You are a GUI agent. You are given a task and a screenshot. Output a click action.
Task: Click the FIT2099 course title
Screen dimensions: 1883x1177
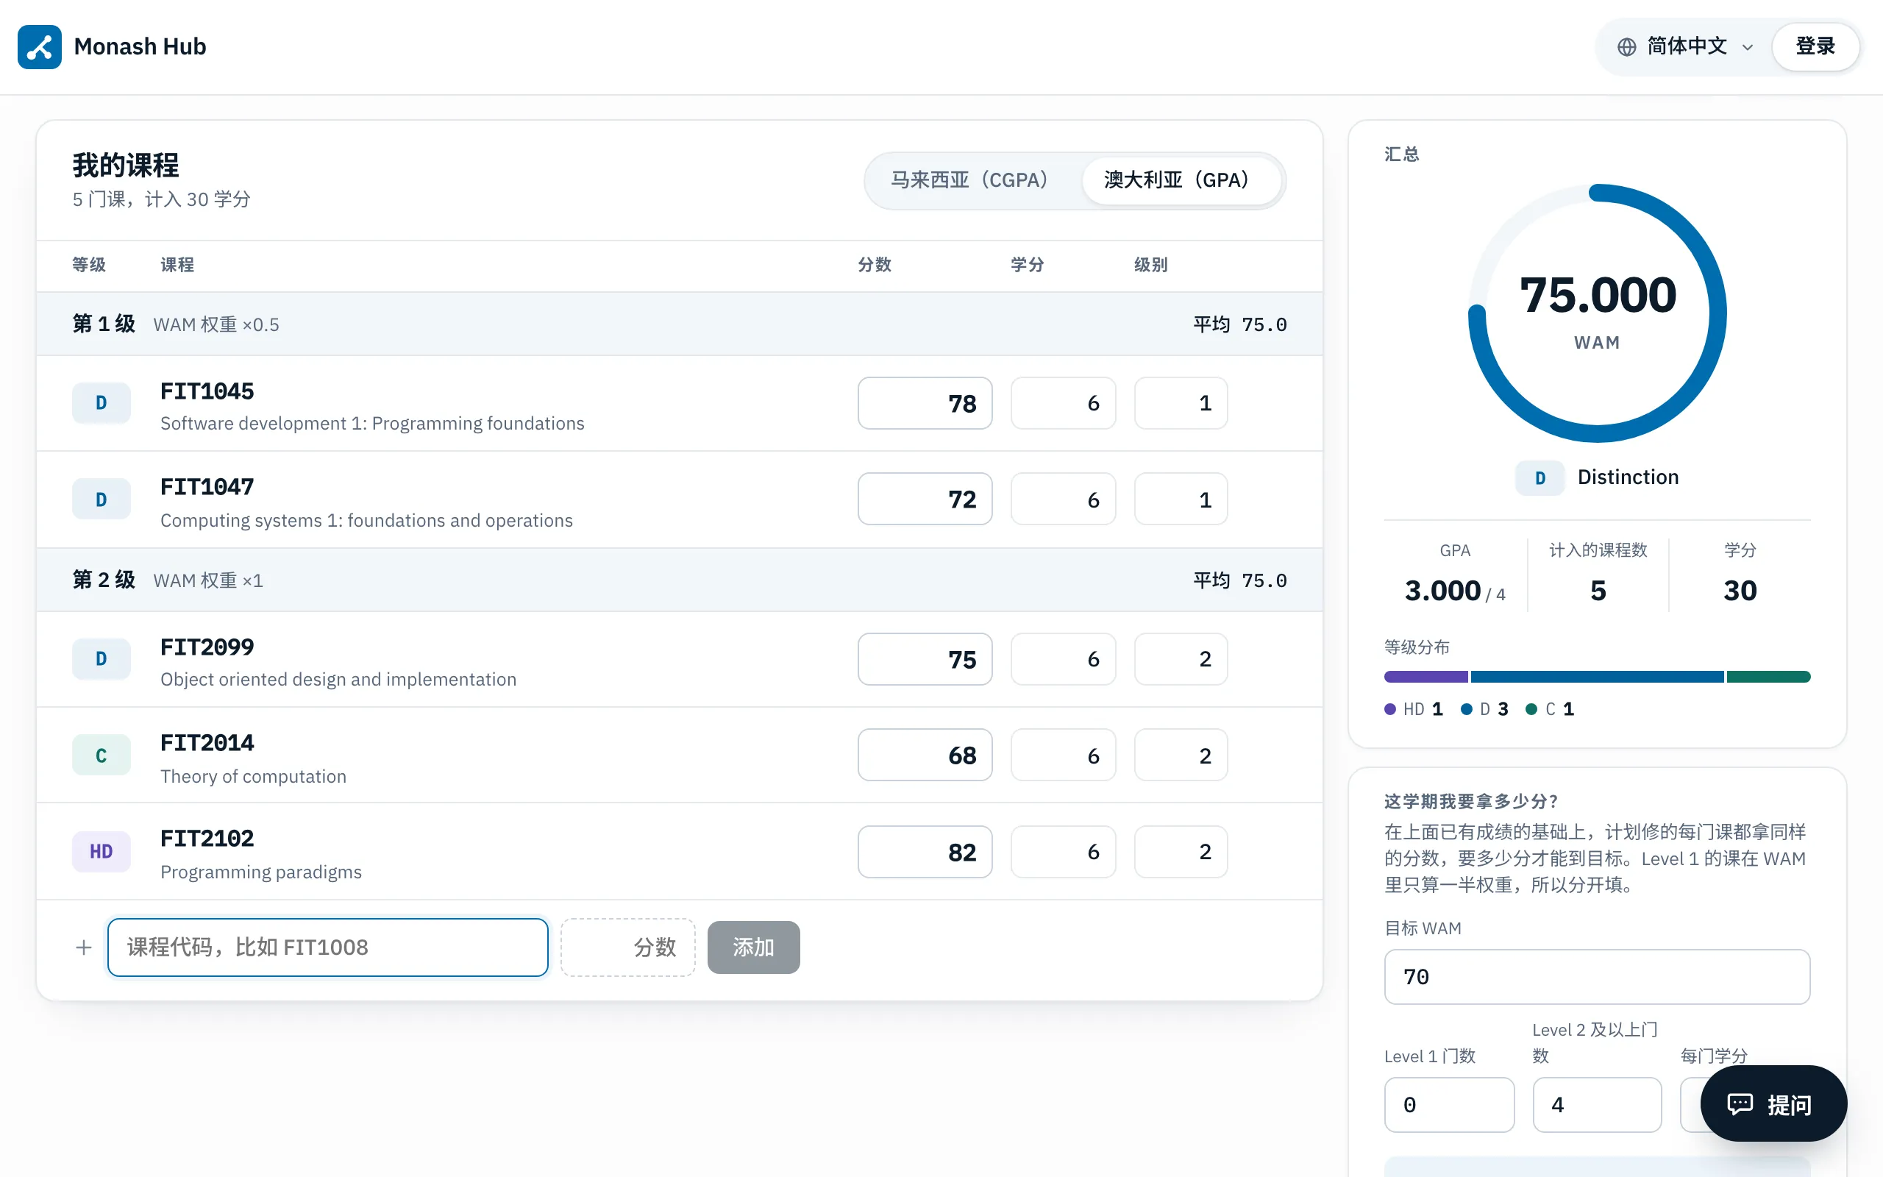point(207,647)
